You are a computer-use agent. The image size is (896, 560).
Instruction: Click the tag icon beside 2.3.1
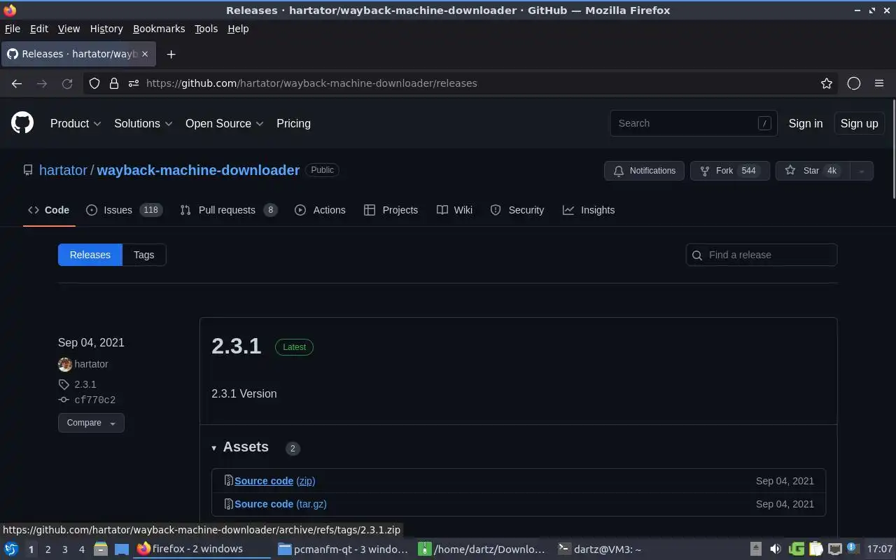pyautogui.click(x=64, y=384)
